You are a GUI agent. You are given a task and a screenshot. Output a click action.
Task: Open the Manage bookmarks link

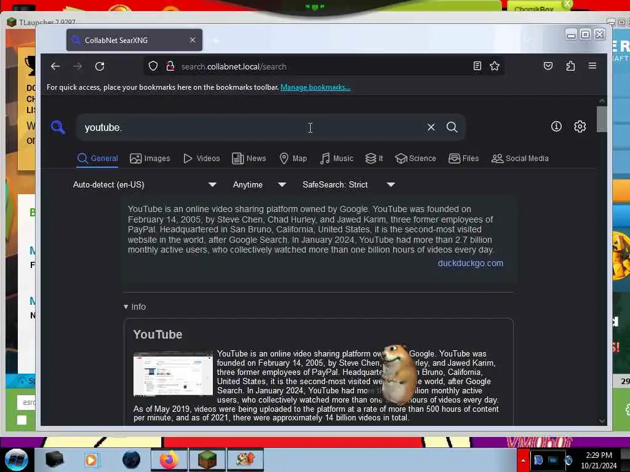click(x=316, y=87)
